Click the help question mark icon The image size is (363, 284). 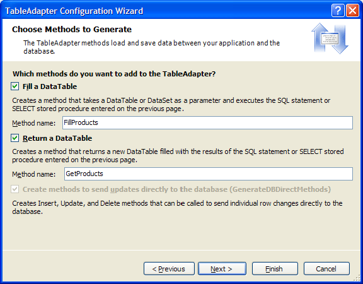click(x=338, y=11)
